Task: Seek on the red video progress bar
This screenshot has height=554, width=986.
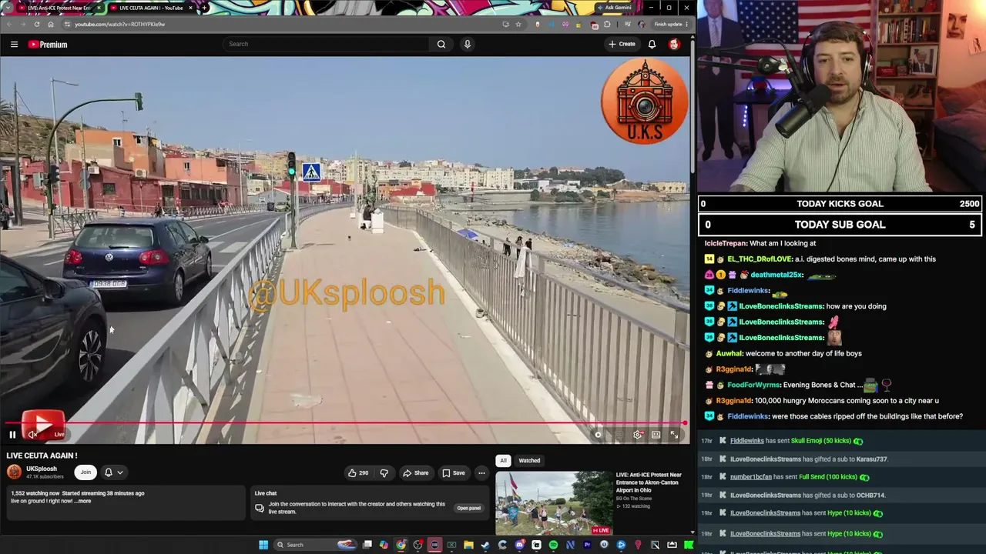Action: 344,423
